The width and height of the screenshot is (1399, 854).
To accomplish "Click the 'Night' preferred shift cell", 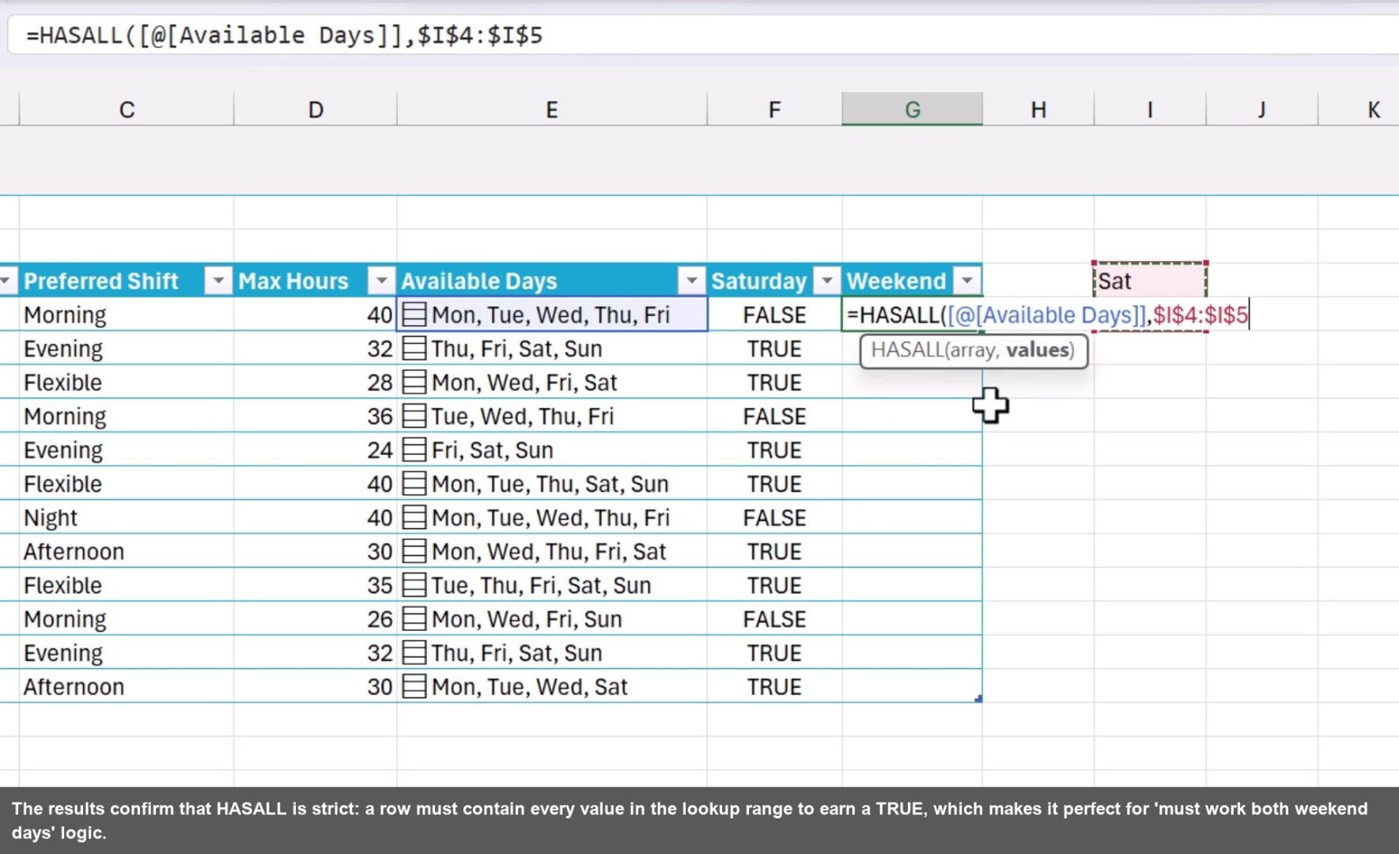I will tap(127, 517).
